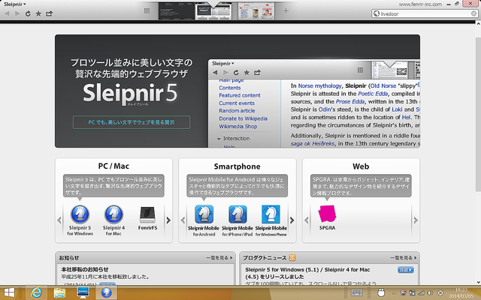Add a new tab with plus icon
Screen dimensions: 481x300
(286, 11)
